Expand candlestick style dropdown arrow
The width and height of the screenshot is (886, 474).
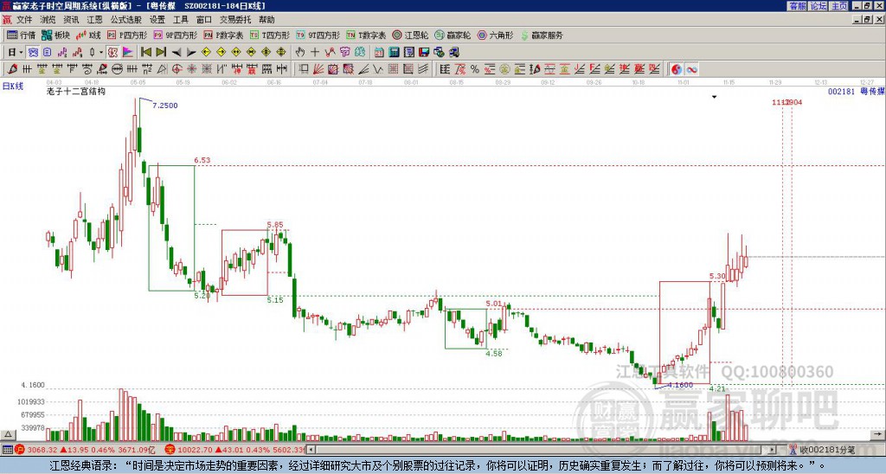101,53
